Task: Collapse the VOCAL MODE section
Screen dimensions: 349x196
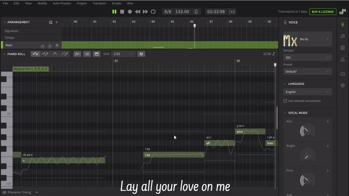Action: click(285, 113)
